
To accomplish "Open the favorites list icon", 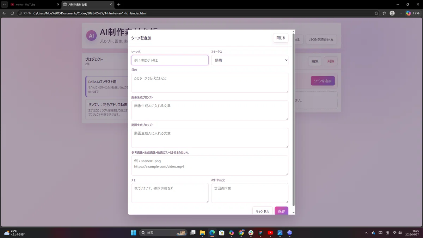I will coord(384,13).
